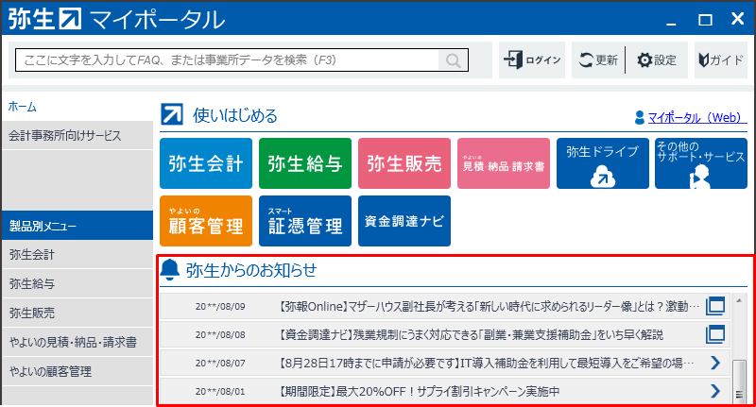Viewport: 756px width, 407px height.
Task: Click new-window icon on 08/08 row
Action: click(x=715, y=334)
